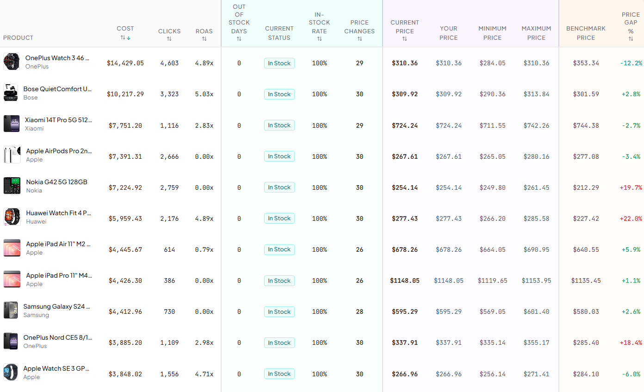Click the In Stock badge for Apple iPad Air
644x392 pixels.
pos(279,249)
